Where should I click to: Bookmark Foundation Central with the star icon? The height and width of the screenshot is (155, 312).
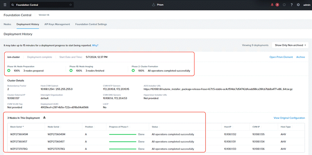point(71,5)
